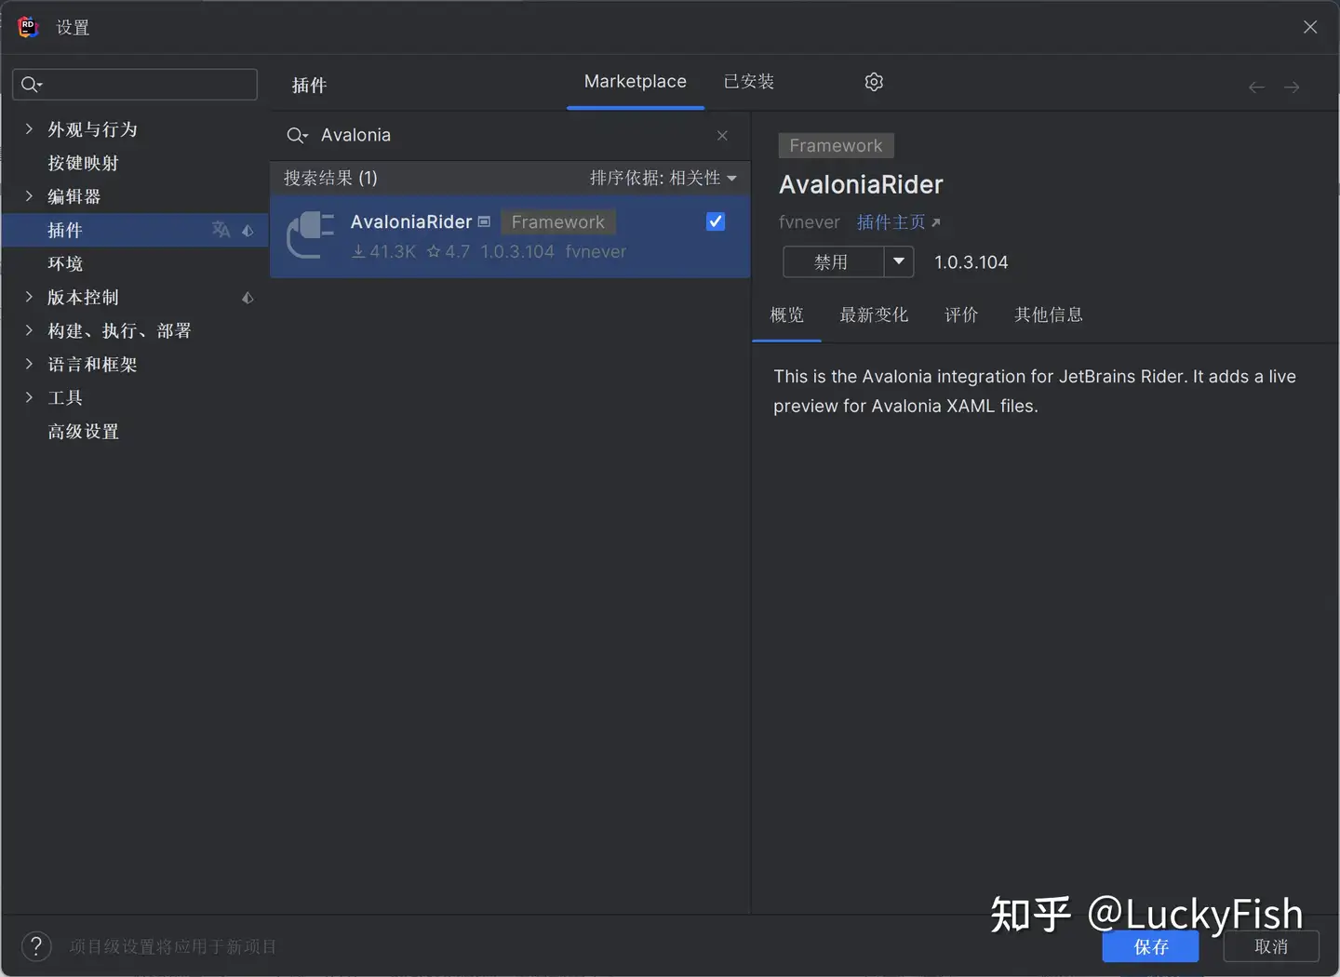The image size is (1340, 977).
Task: Click the AvaloniaRider plugin plug icon
Action: (311, 235)
